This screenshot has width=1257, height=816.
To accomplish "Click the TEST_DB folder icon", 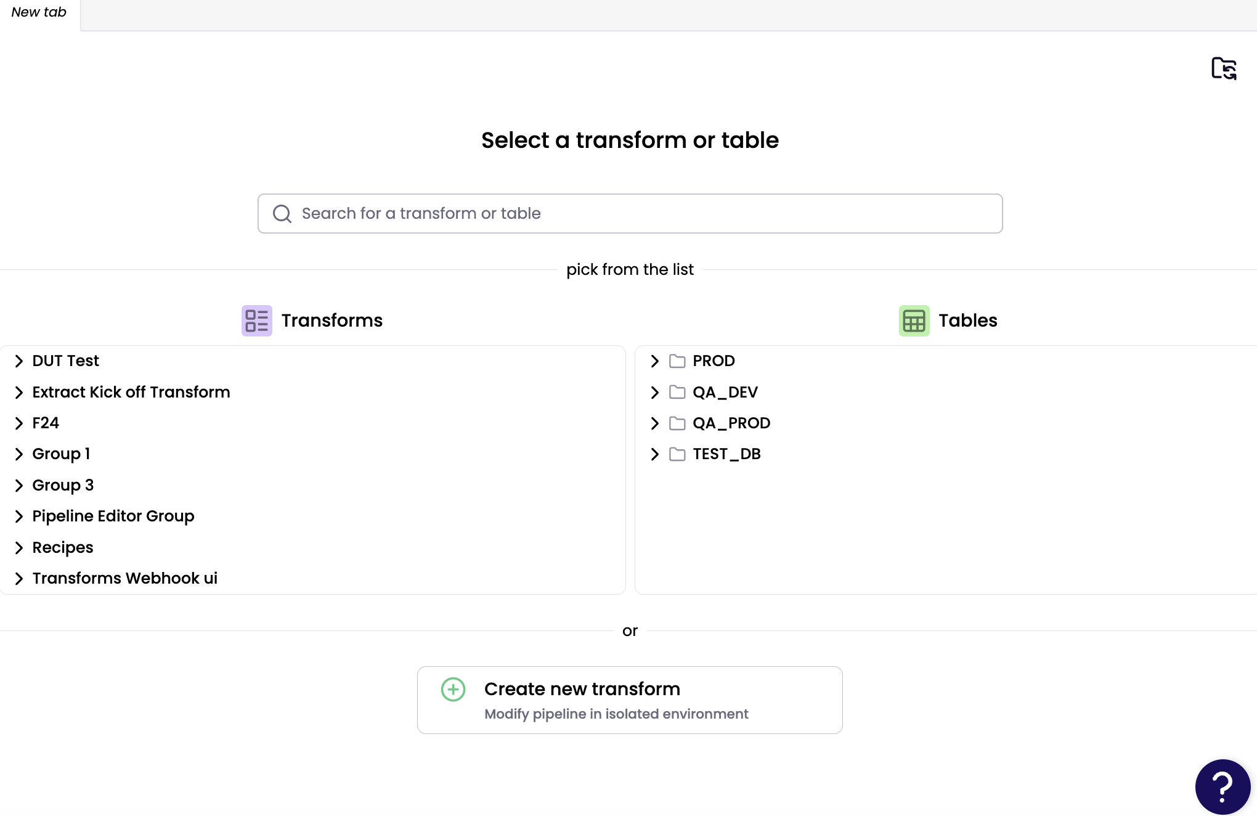I will 677,454.
